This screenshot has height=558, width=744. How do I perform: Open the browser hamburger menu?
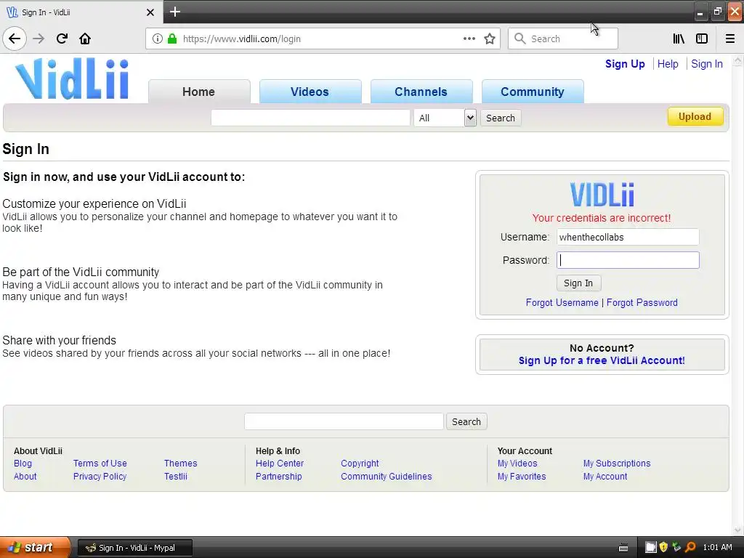click(730, 39)
